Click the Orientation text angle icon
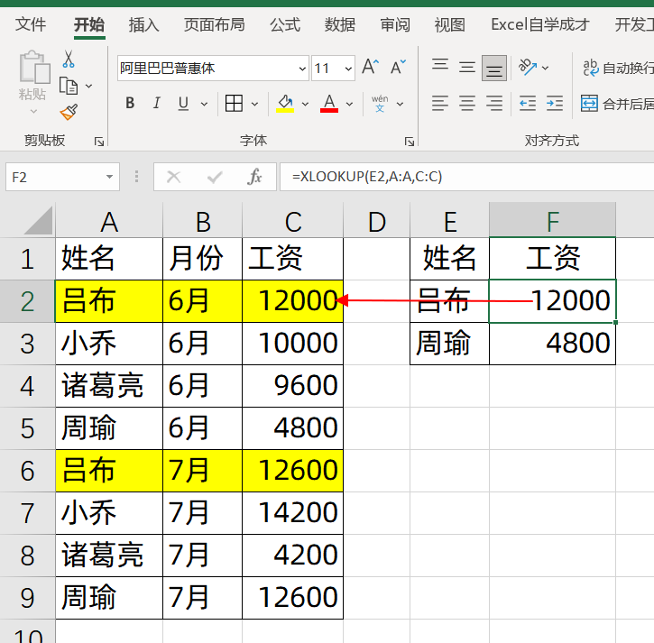This screenshot has height=643, width=654. click(x=528, y=67)
